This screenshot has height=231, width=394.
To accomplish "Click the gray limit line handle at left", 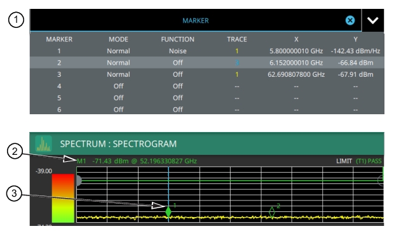I will tap(79, 181).
